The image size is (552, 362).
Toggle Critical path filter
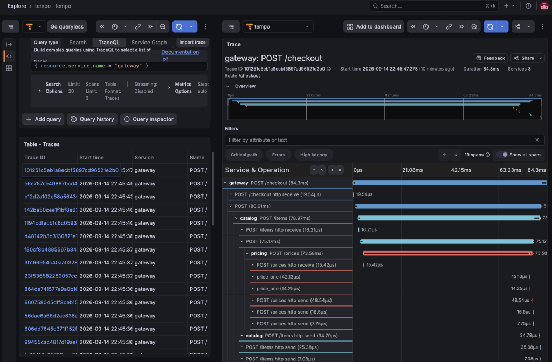(244, 155)
